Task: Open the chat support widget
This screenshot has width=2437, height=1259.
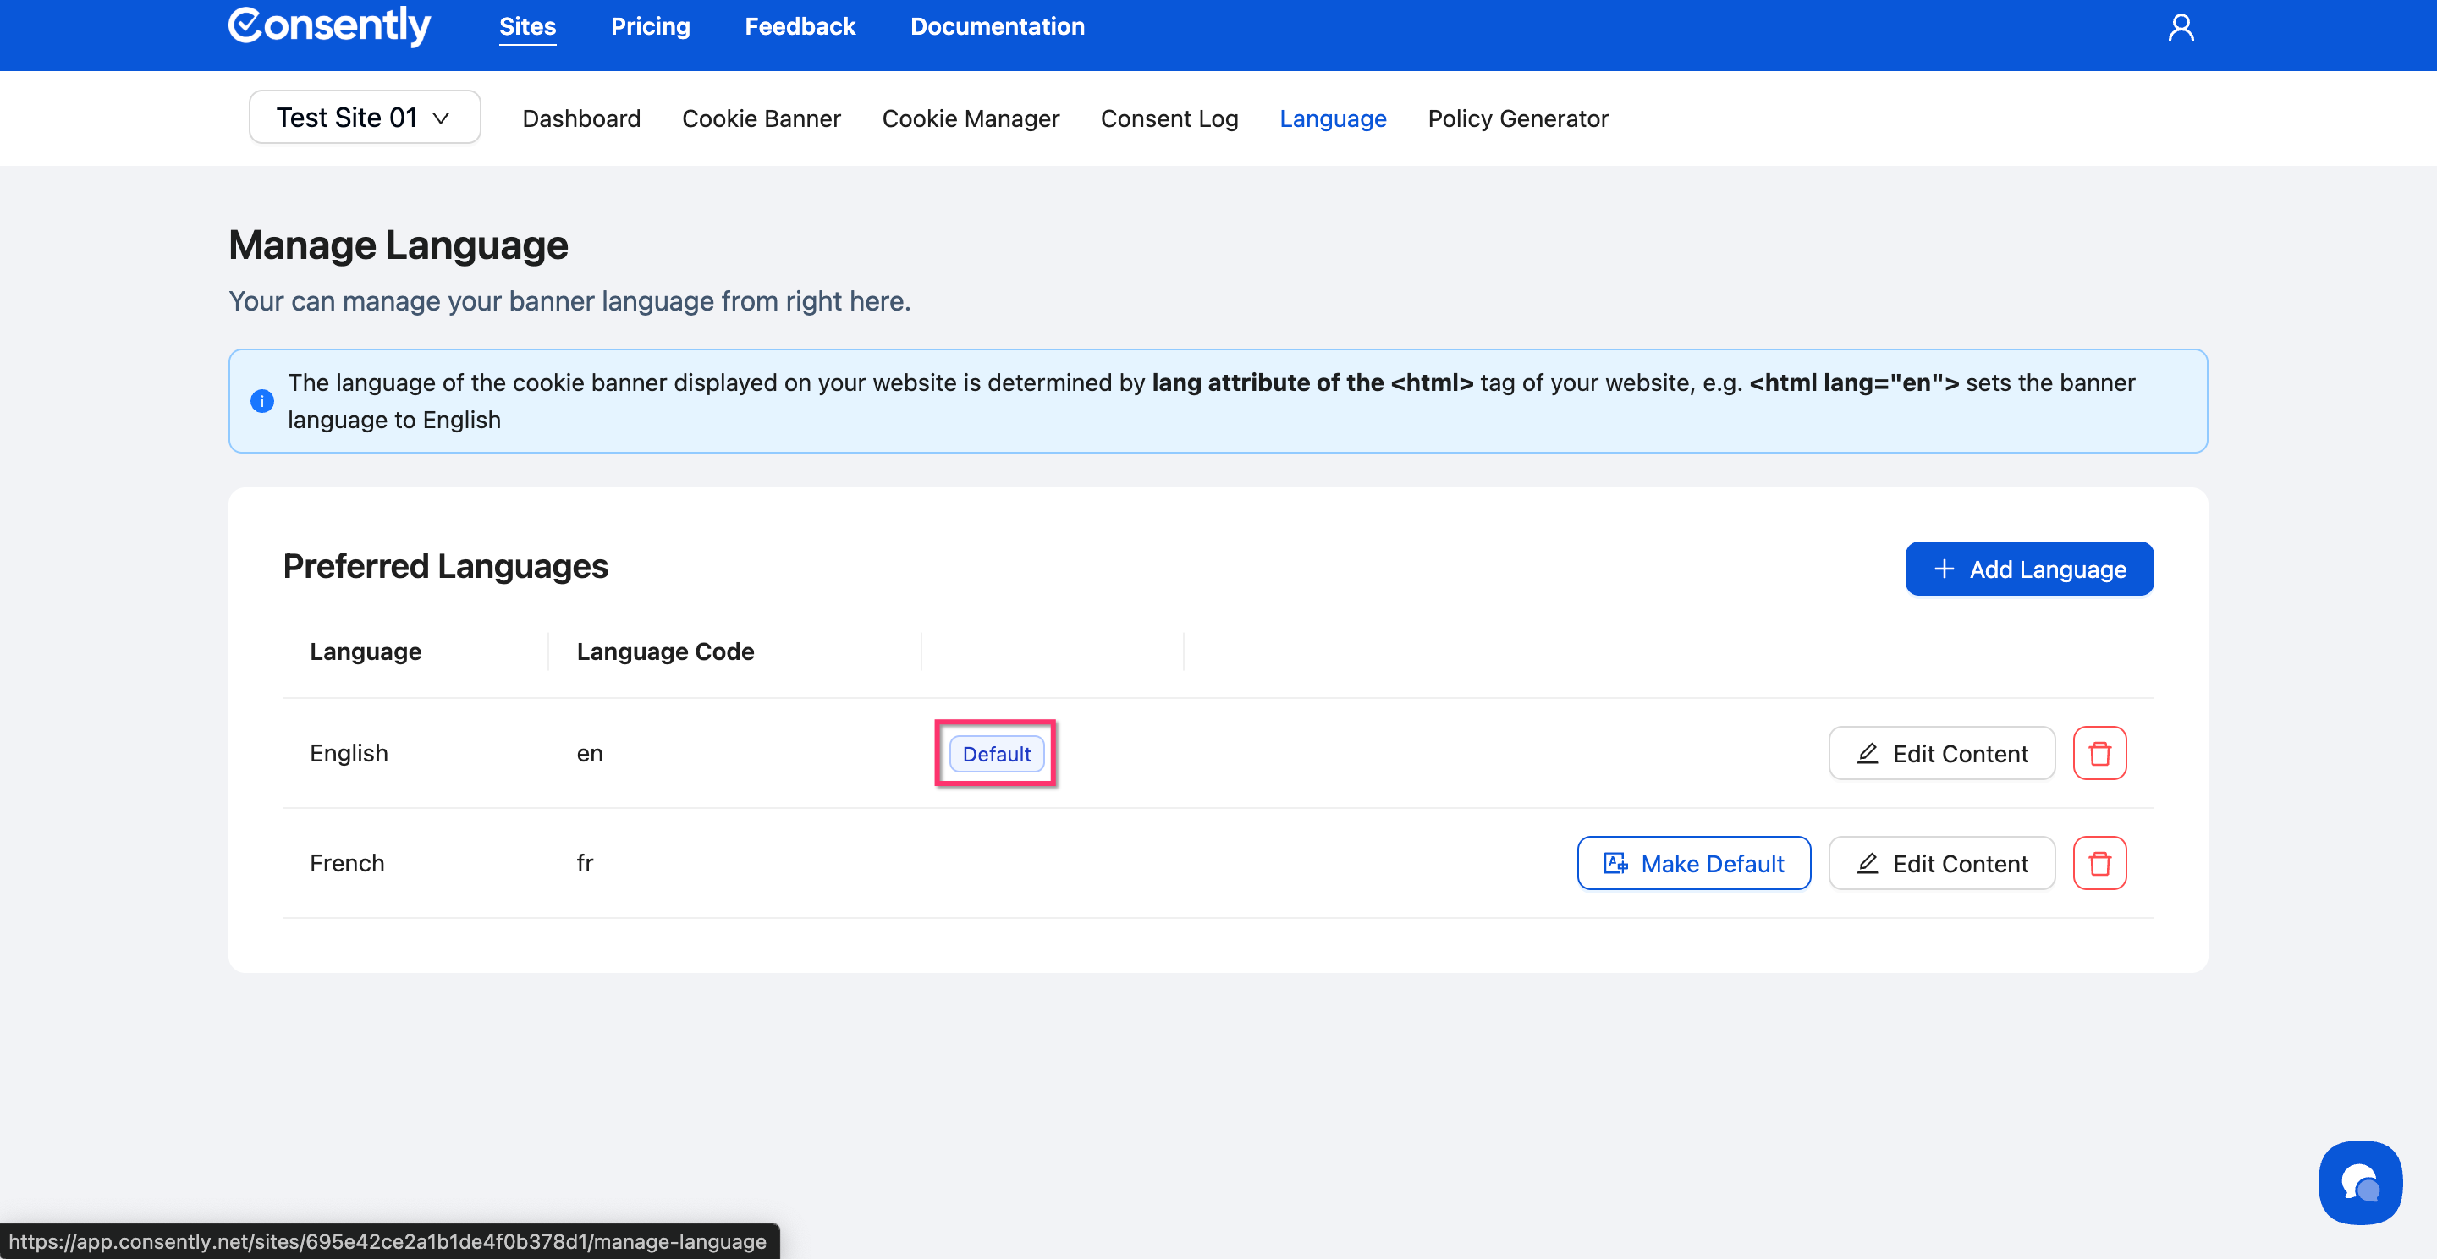Action: [2359, 1182]
